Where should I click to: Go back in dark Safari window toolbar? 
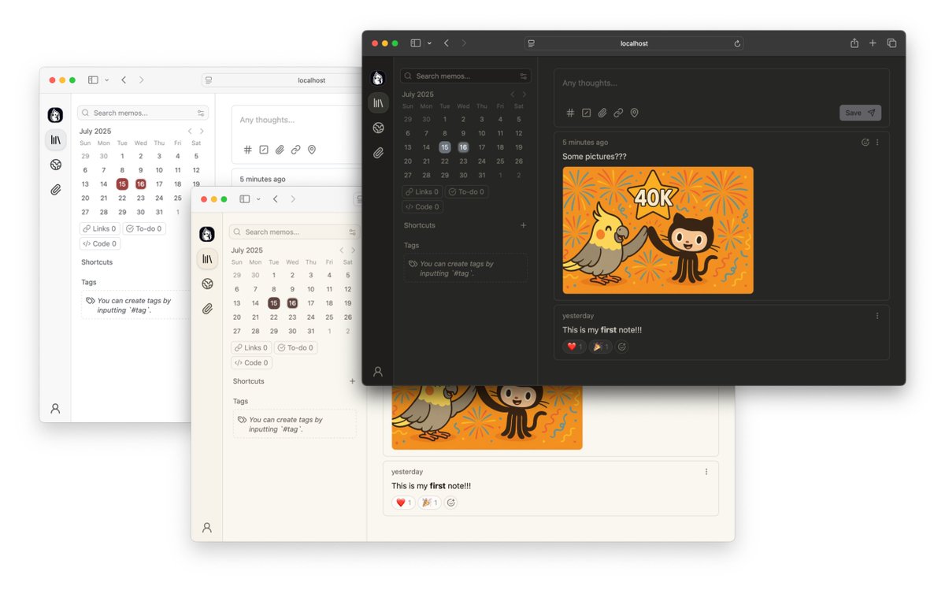tap(447, 43)
